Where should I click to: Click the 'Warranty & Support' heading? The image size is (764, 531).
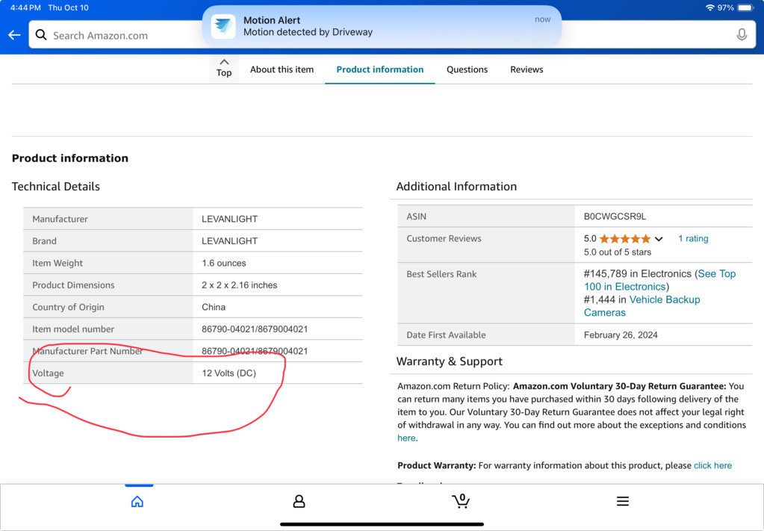click(x=449, y=361)
